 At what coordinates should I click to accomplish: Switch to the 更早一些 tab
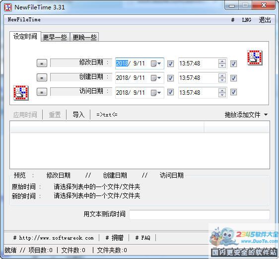[55, 37]
